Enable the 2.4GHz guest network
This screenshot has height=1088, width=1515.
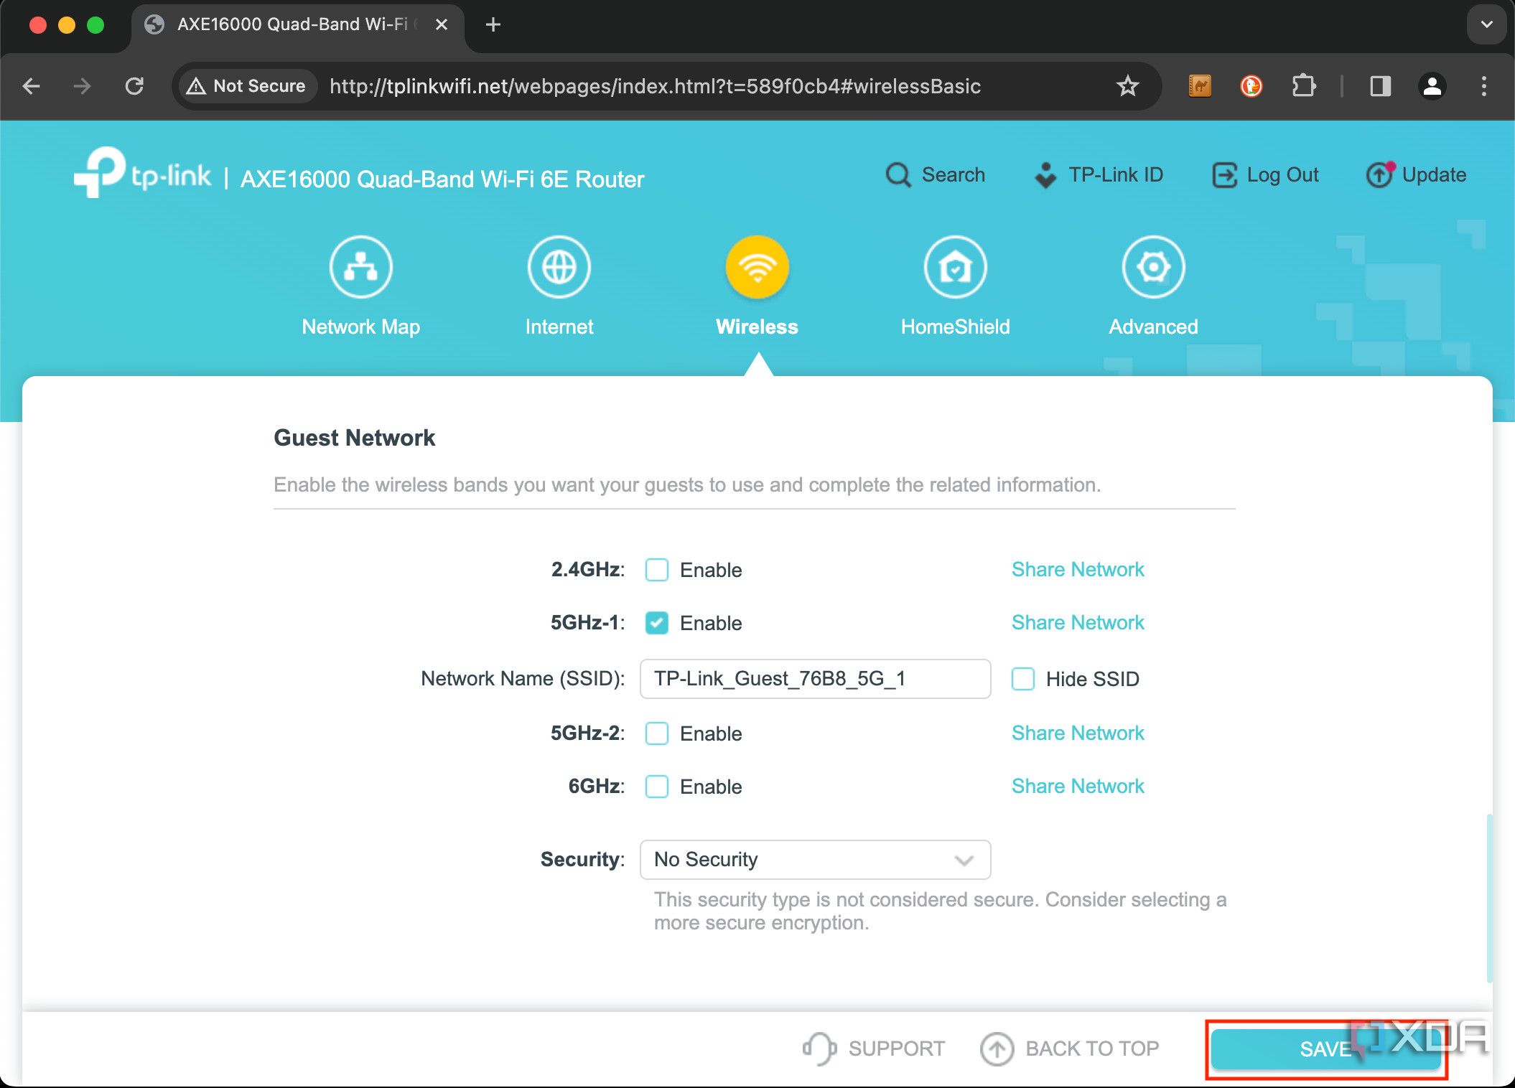click(x=656, y=570)
